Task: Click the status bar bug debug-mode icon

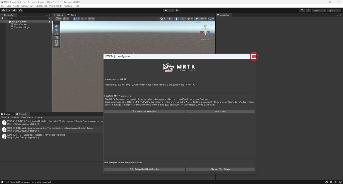Action: [x=327, y=182]
